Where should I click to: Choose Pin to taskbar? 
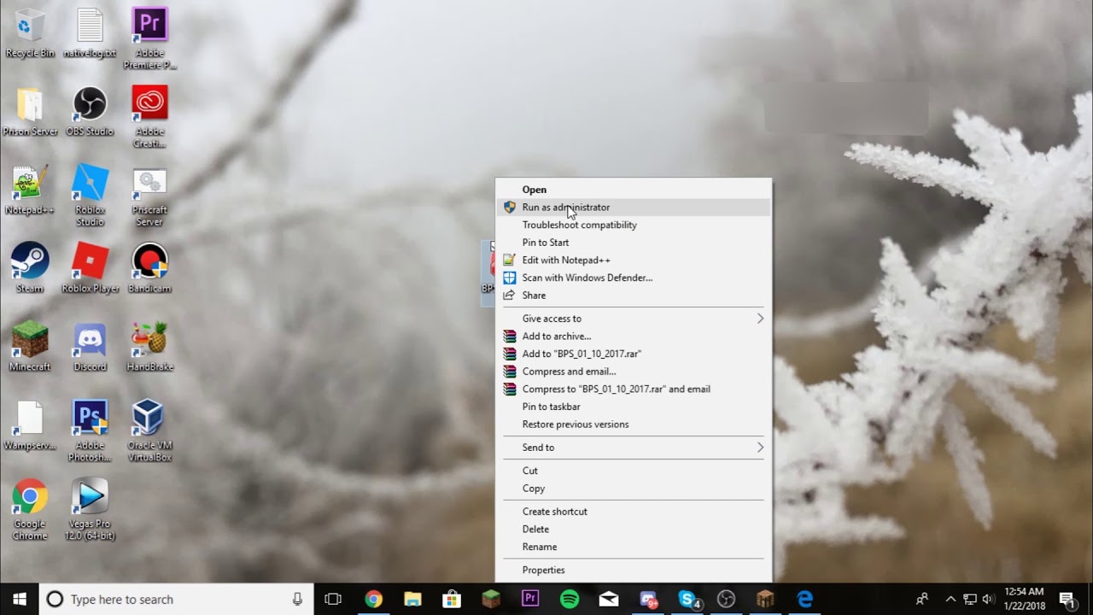click(633, 407)
